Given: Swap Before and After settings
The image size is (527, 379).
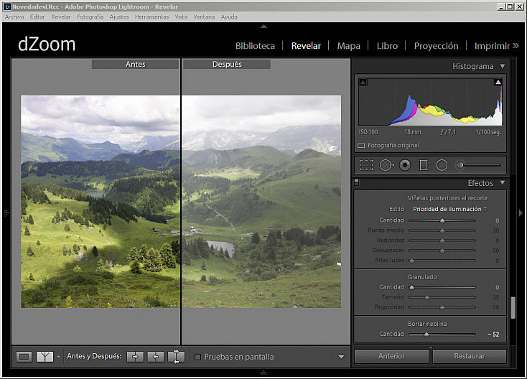Looking at the screenshot, I should coord(176,357).
